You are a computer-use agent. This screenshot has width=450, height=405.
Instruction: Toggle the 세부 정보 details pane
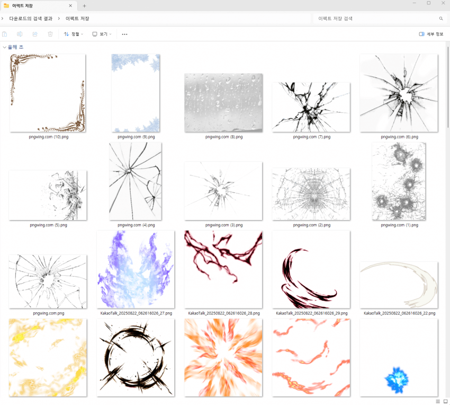pos(431,34)
